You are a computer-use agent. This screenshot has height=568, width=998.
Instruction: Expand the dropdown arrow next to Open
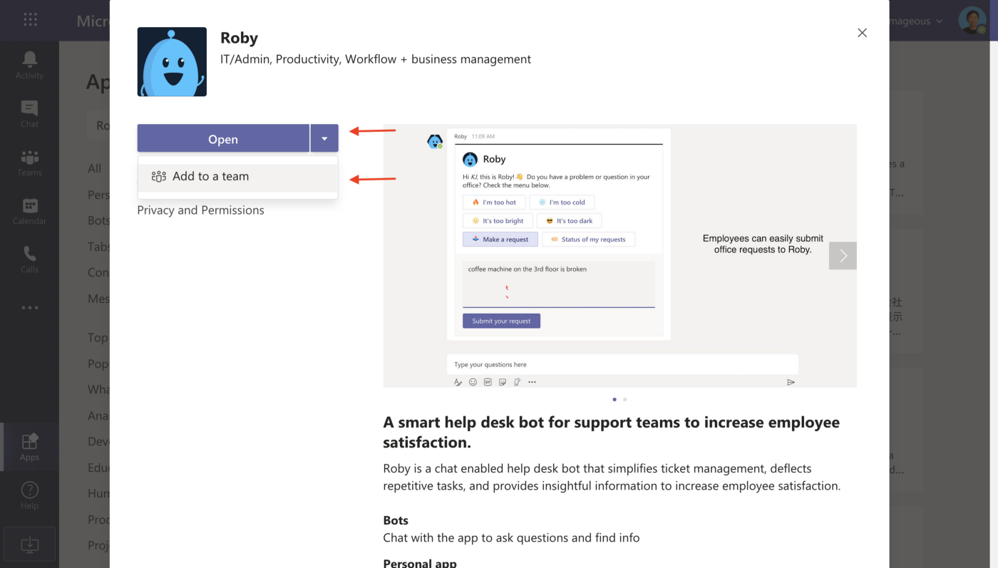[x=324, y=138]
